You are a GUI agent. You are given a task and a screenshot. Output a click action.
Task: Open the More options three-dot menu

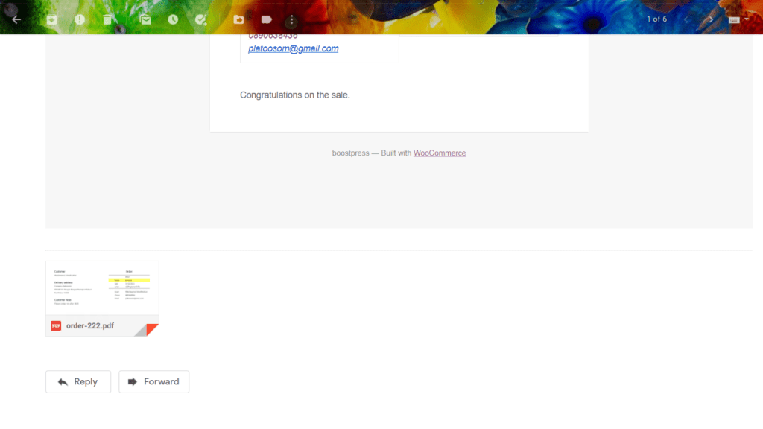(291, 19)
